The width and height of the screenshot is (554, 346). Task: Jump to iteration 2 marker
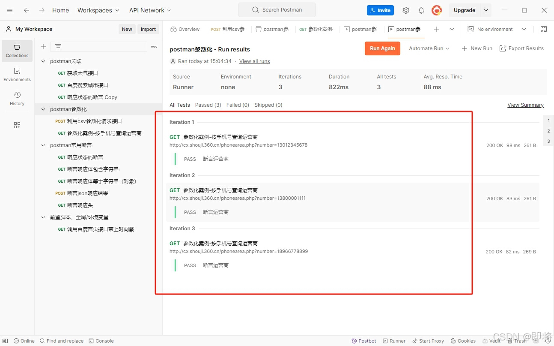pos(548,131)
